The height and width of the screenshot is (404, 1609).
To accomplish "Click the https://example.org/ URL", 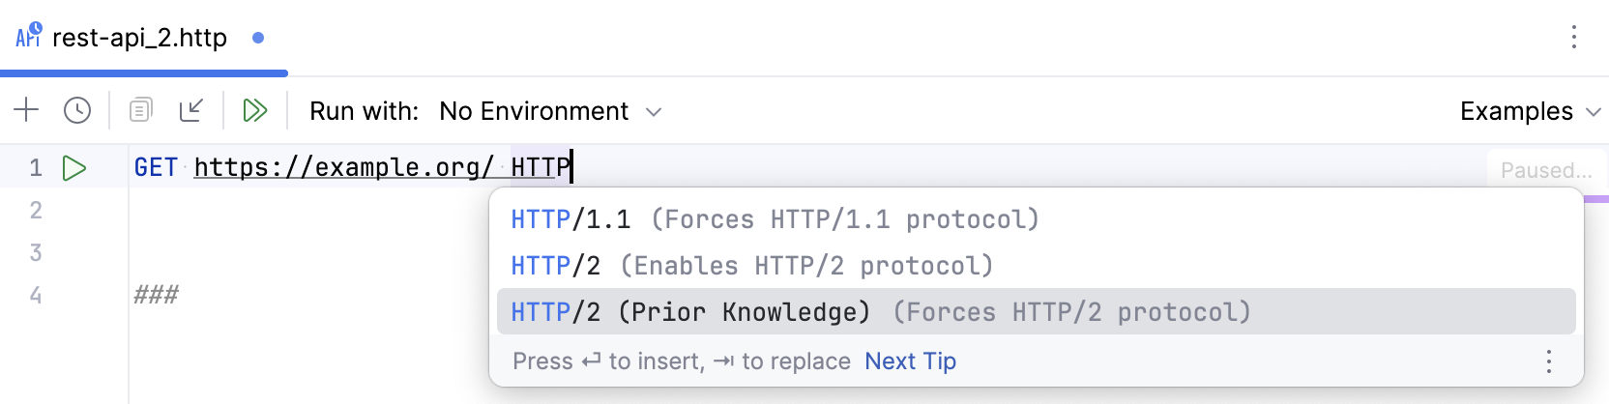I will (343, 168).
